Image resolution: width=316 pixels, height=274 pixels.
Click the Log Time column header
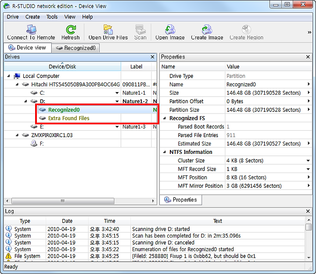109,221
